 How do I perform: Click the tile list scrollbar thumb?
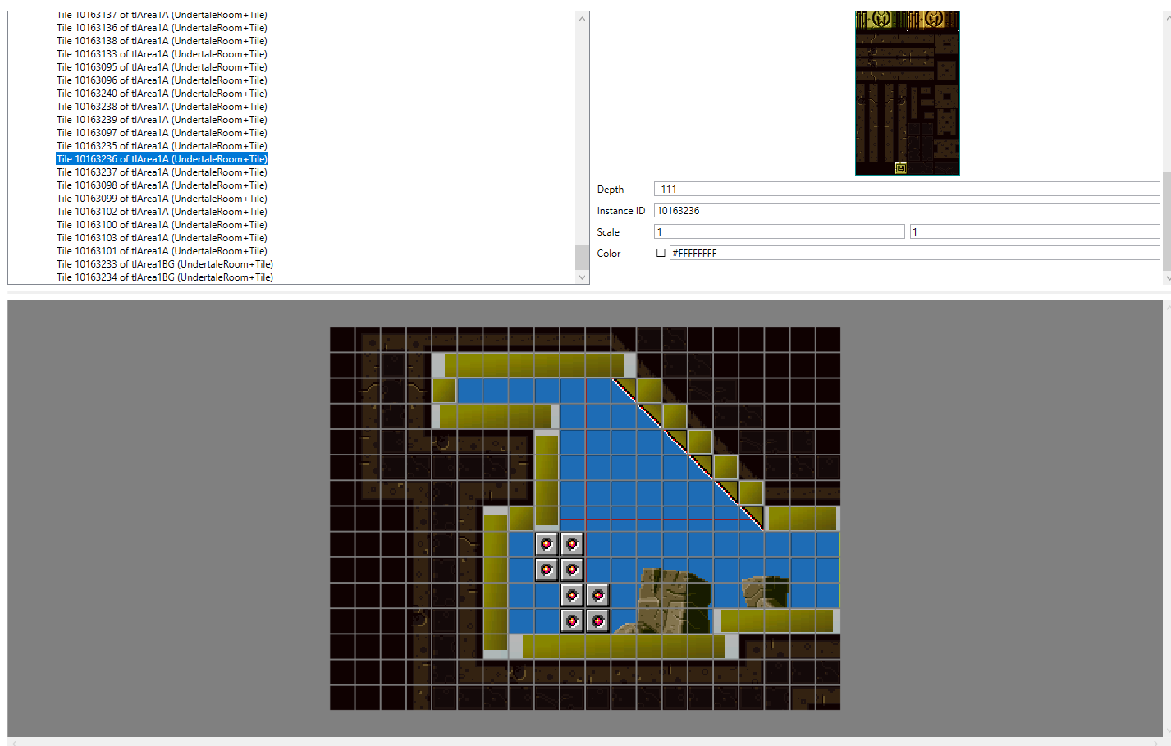pos(583,257)
